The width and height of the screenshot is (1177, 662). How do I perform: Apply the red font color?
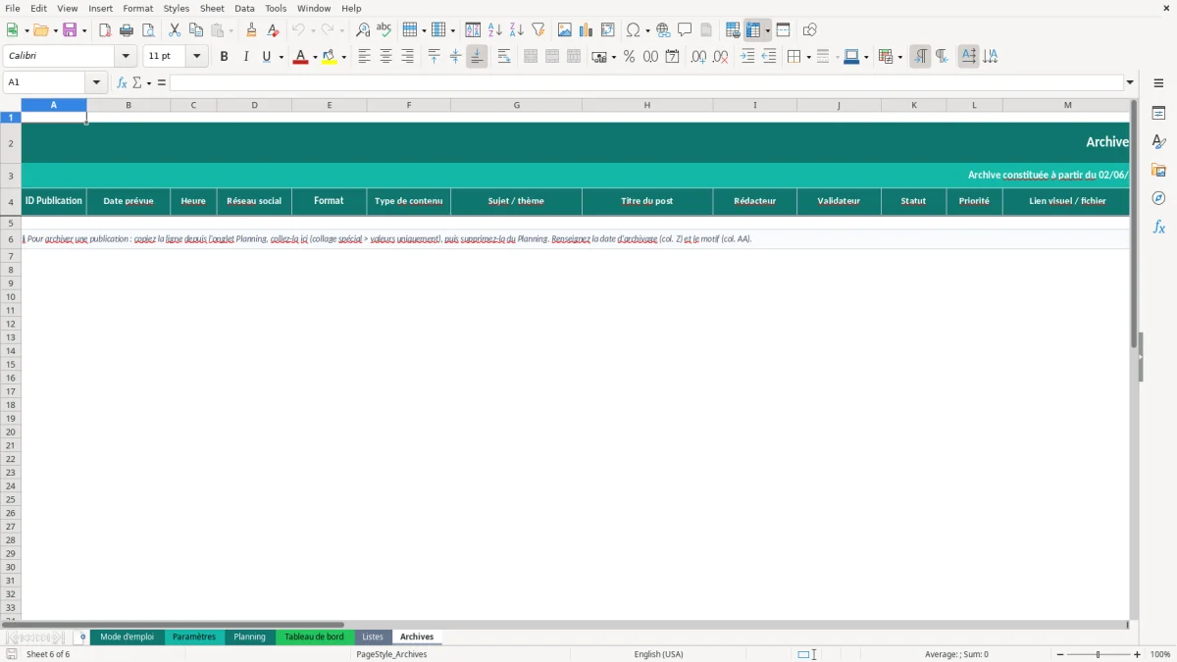[x=301, y=57]
